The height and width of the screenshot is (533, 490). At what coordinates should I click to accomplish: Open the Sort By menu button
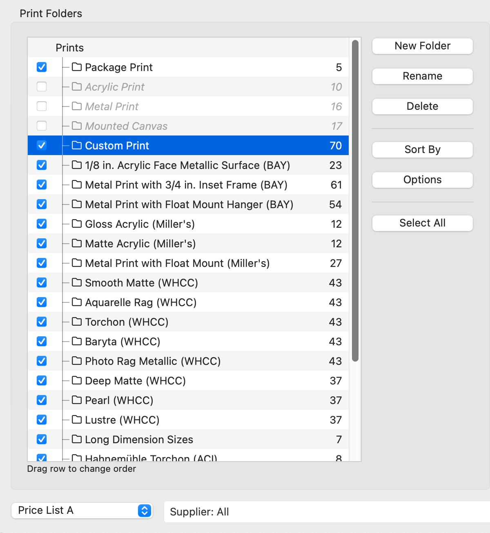(422, 150)
